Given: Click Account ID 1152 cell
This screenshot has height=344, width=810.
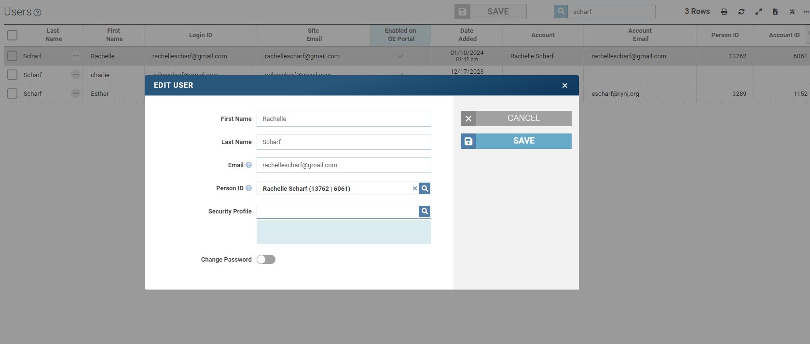Looking at the screenshot, I should (800, 94).
